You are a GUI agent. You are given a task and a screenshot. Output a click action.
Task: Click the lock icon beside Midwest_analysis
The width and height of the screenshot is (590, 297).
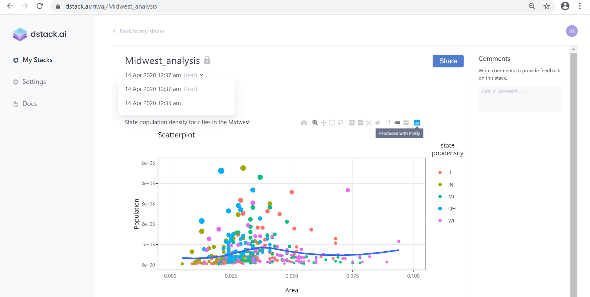coord(207,60)
